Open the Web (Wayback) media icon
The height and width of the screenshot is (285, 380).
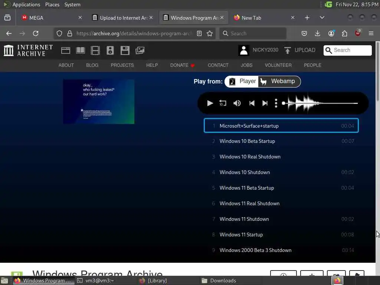point(66,50)
